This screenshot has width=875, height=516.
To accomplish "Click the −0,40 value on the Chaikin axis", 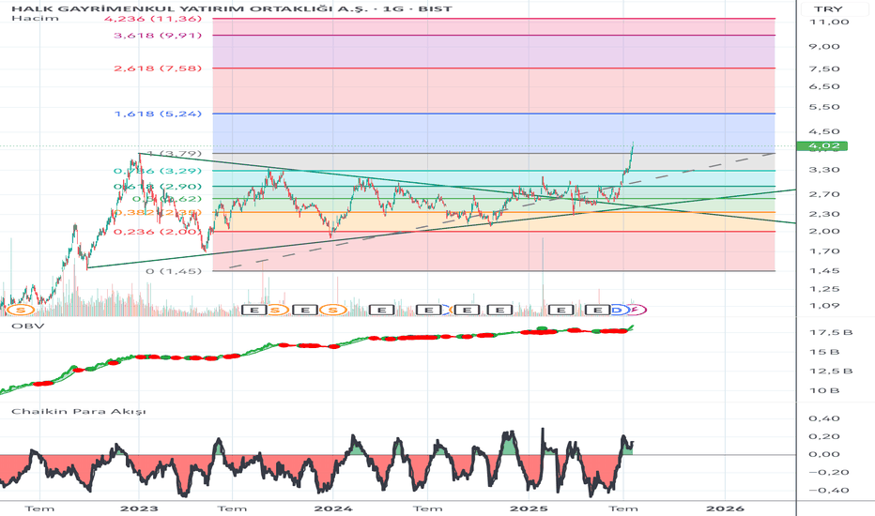I will (828, 491).
